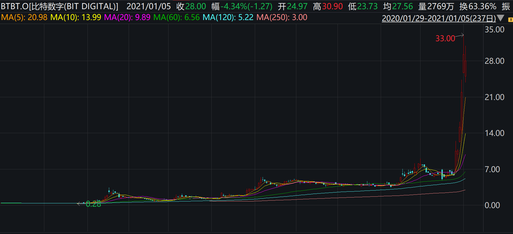Click the average price 均27.56
This screenshot has width=513, height=234.
398,6
